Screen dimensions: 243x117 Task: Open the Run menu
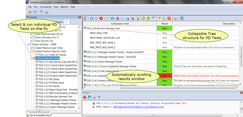(36, 7)
